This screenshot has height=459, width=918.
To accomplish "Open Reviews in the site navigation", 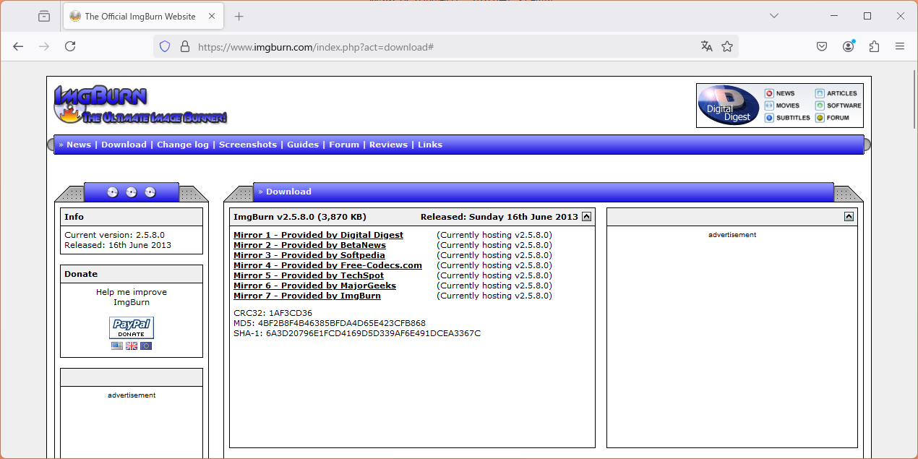I will click(x=388, y=145).
